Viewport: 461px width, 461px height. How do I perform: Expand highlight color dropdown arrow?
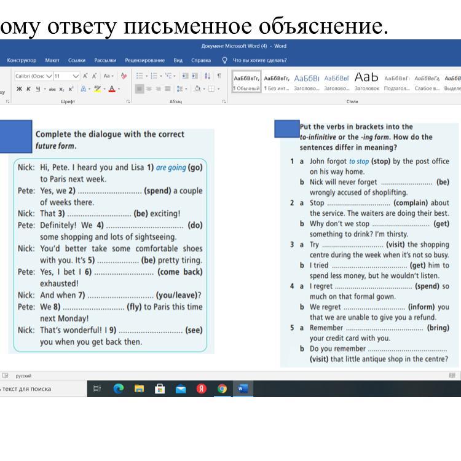(x=104, y=89)
